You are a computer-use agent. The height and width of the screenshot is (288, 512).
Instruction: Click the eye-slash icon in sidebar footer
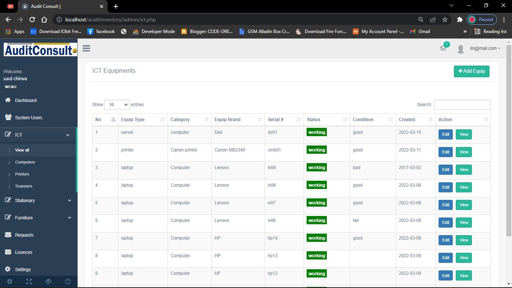pyautogui.click(x=48, y=282)
